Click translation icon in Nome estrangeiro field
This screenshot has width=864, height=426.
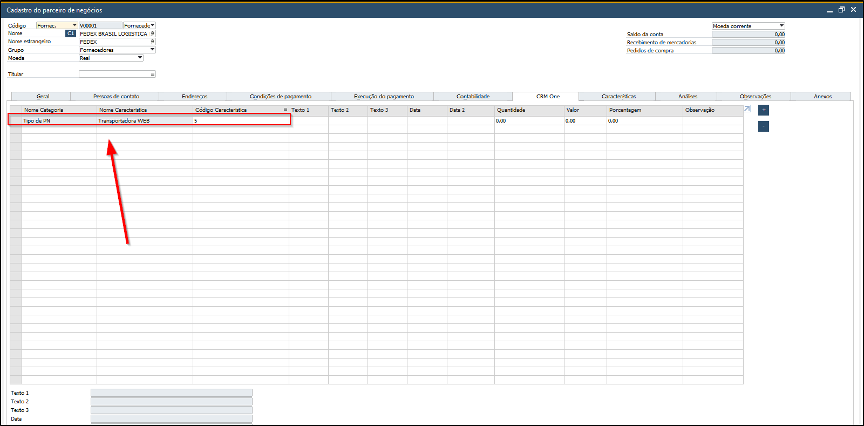(x=152, y=42)
